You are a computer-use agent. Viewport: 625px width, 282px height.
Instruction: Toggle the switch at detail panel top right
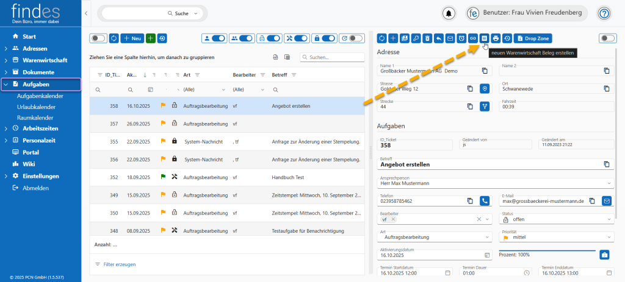point(607,38)
